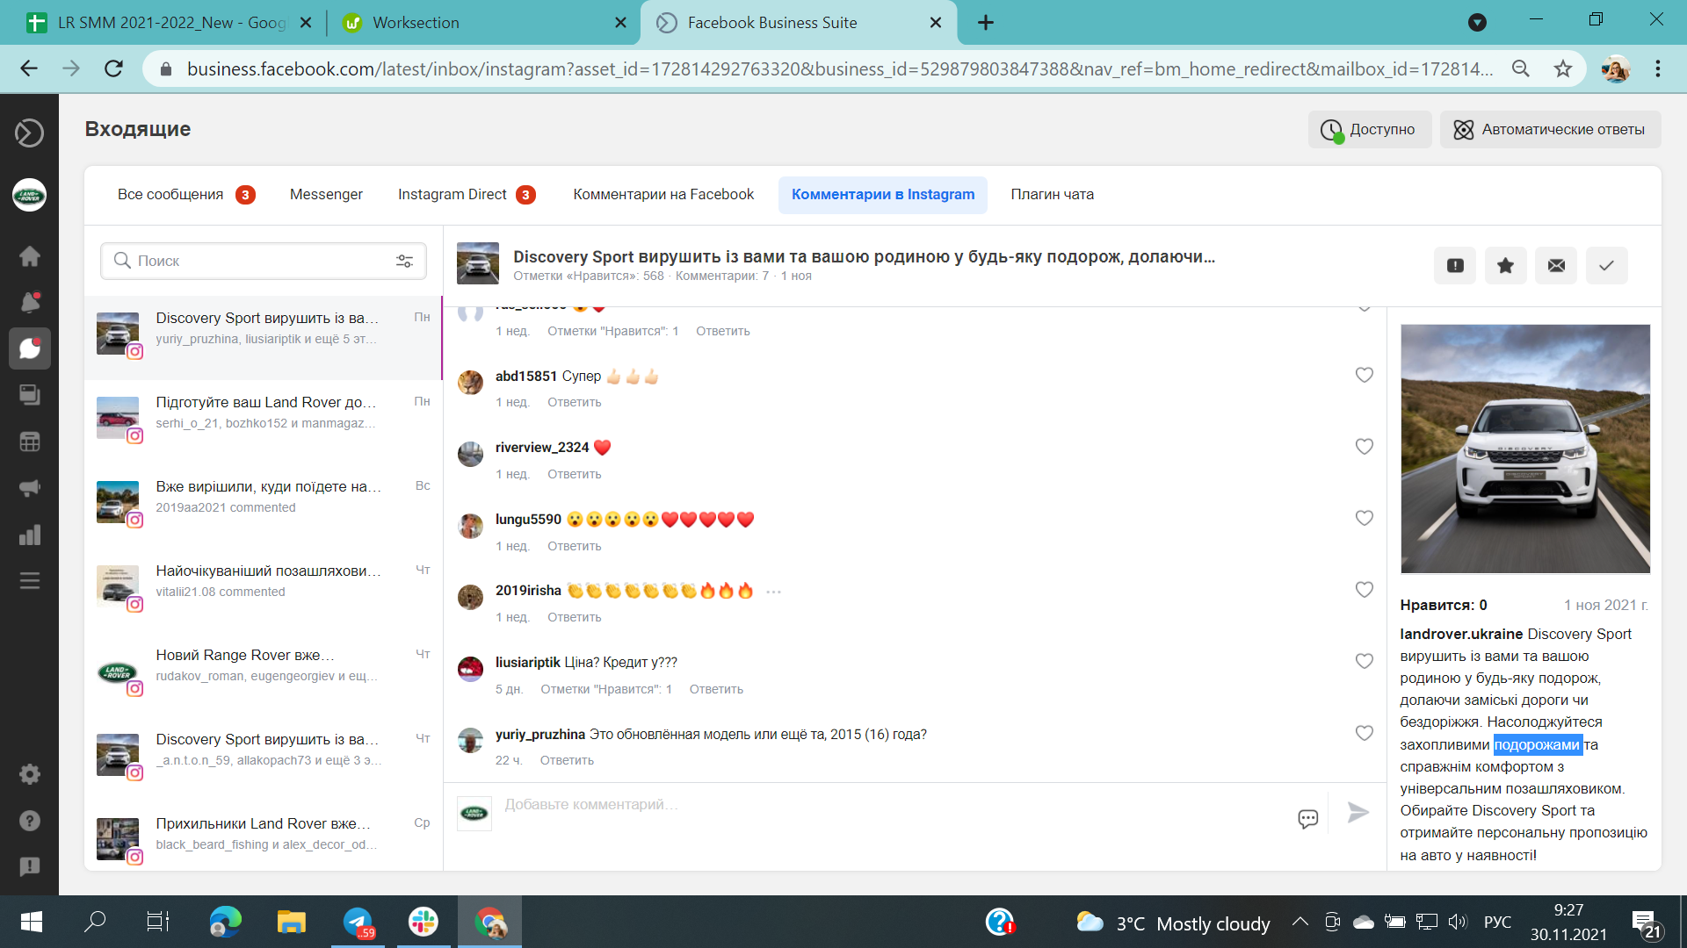Open Help question mark icon
The height and width of the screenshot is (948, 1687).
29,821
